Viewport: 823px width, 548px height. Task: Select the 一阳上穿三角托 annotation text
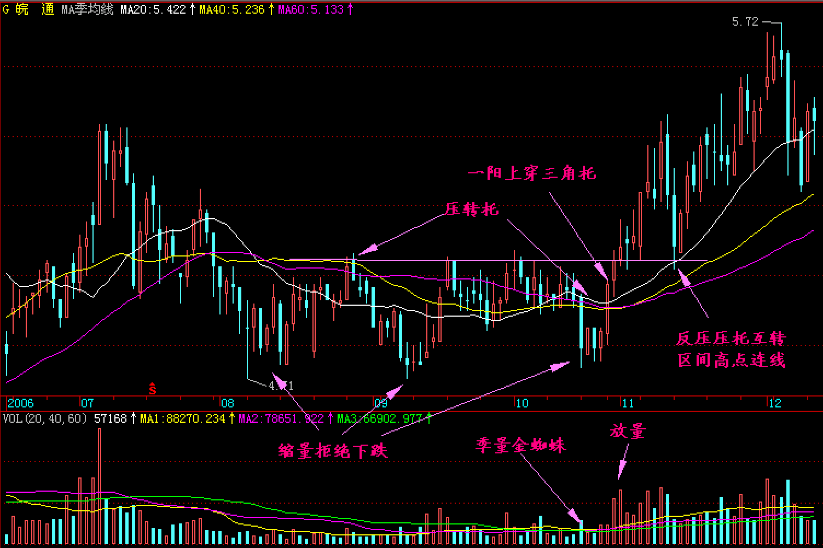pyautogui.click(x=531, y=173)
